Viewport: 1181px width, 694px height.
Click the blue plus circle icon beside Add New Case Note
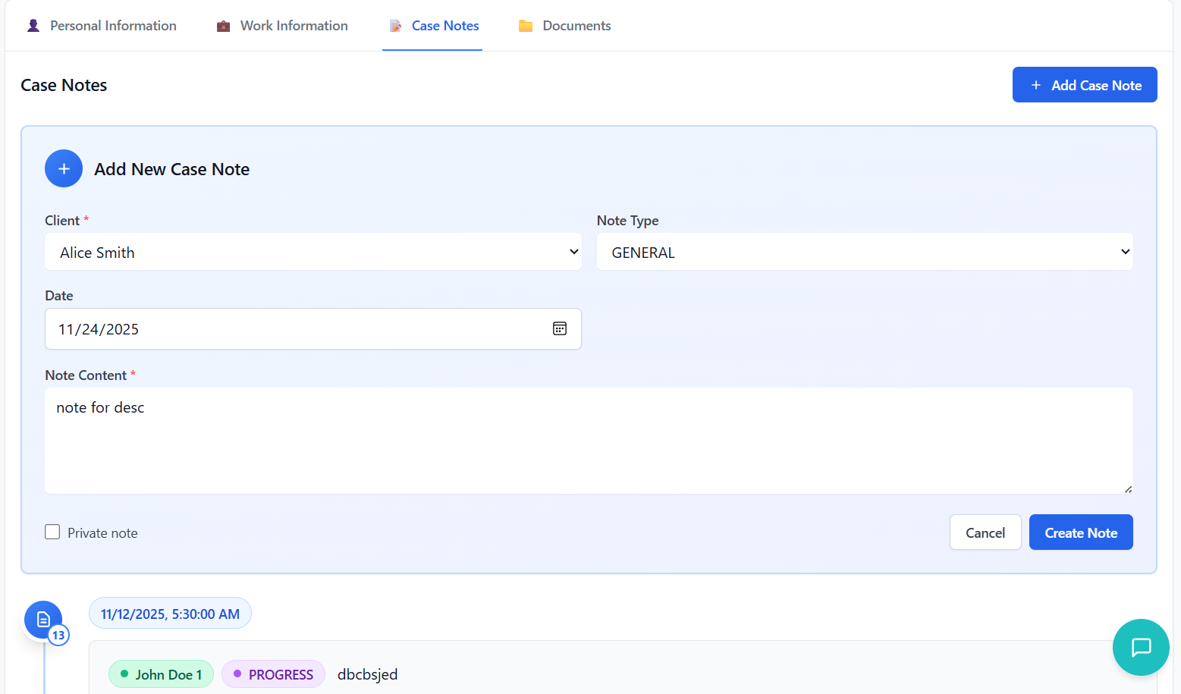tap(64, 168)
